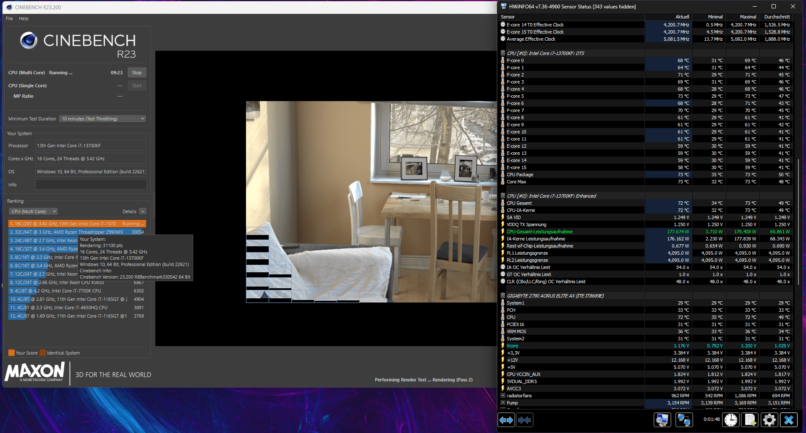Viewport: 806px width, 433px height.
Task: Select CPU VCCIN_AUX voltage row
Action: [x=646, y=374]
